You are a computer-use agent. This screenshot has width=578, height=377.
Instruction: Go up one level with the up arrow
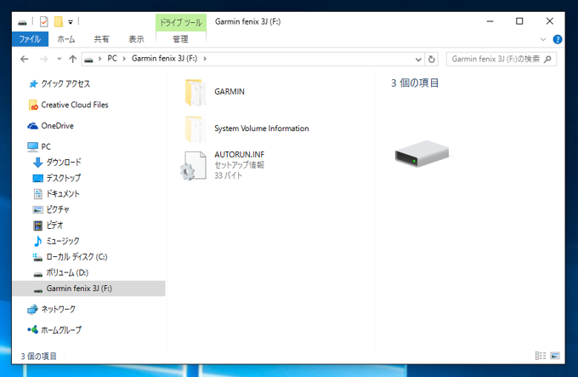click(x=72, y=59)
